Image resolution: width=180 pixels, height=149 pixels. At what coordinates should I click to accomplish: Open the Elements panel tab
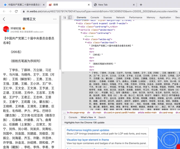click(x=81, y=17)
